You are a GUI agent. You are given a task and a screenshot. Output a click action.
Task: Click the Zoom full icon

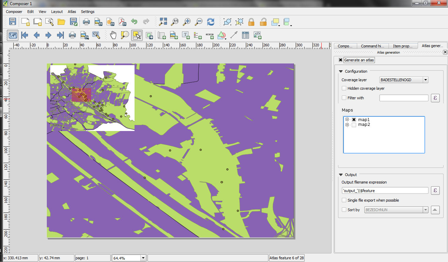pos(163,22)
